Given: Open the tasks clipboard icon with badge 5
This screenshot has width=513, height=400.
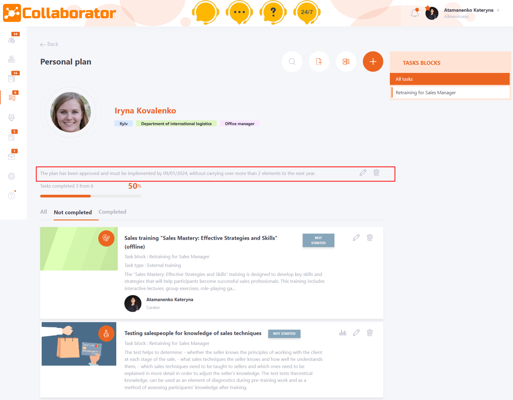Looking at the screenshot, I should [11, 137].
